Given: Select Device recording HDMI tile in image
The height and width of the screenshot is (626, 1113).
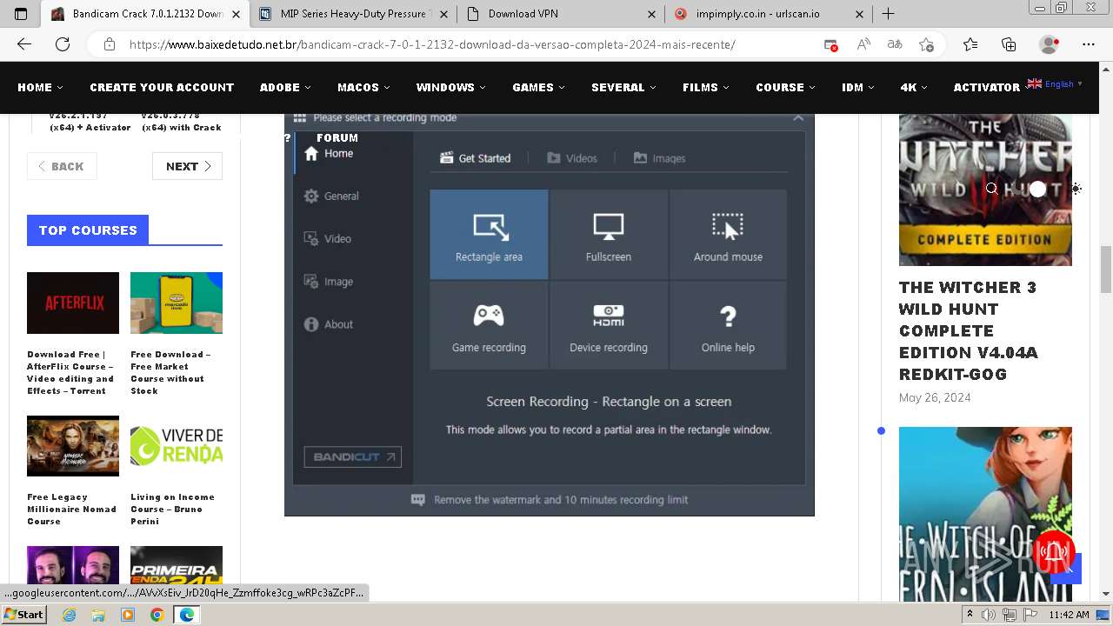Looking at the screenshot, I should point(609,326).
